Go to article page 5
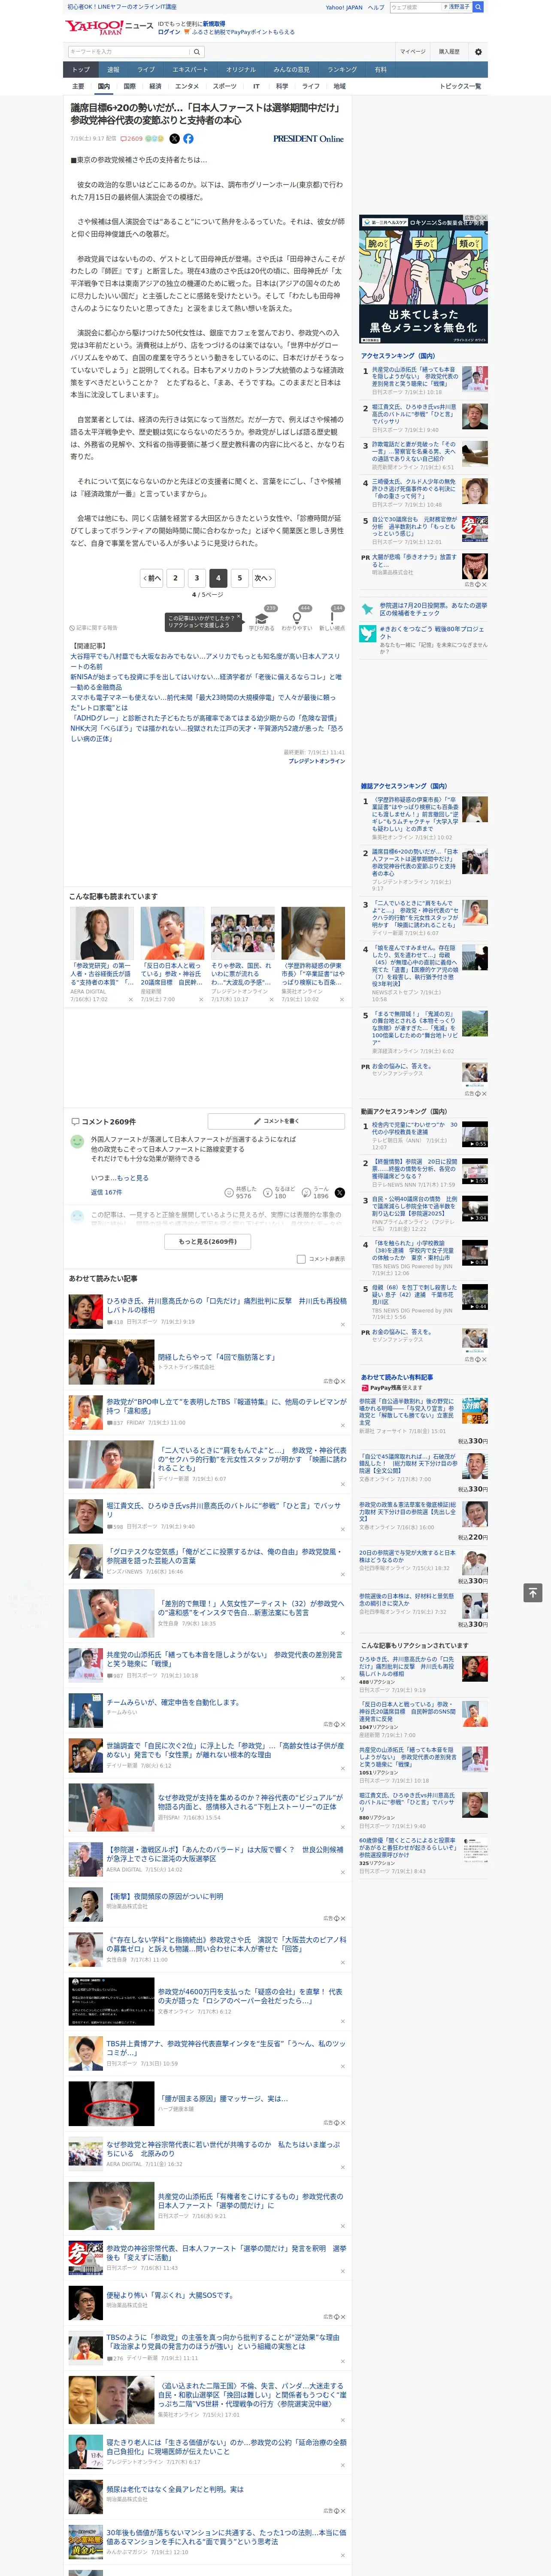 239,578
